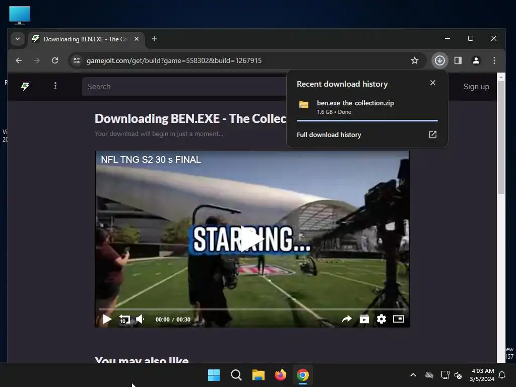Click the video time display 00:00 / 00:30
Image resolution: width=516 pixels, height=387 pixels.
(173, 319)
